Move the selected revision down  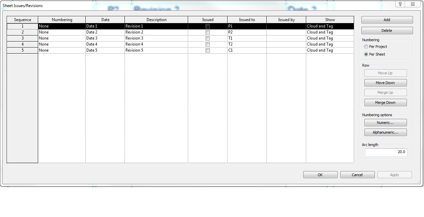pos(385,83)
